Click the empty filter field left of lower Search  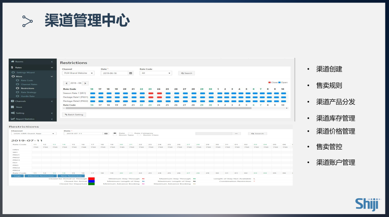point(214,134)
